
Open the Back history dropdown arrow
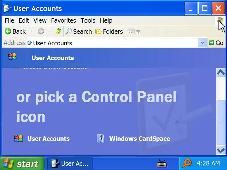click(x=31, y=31)
